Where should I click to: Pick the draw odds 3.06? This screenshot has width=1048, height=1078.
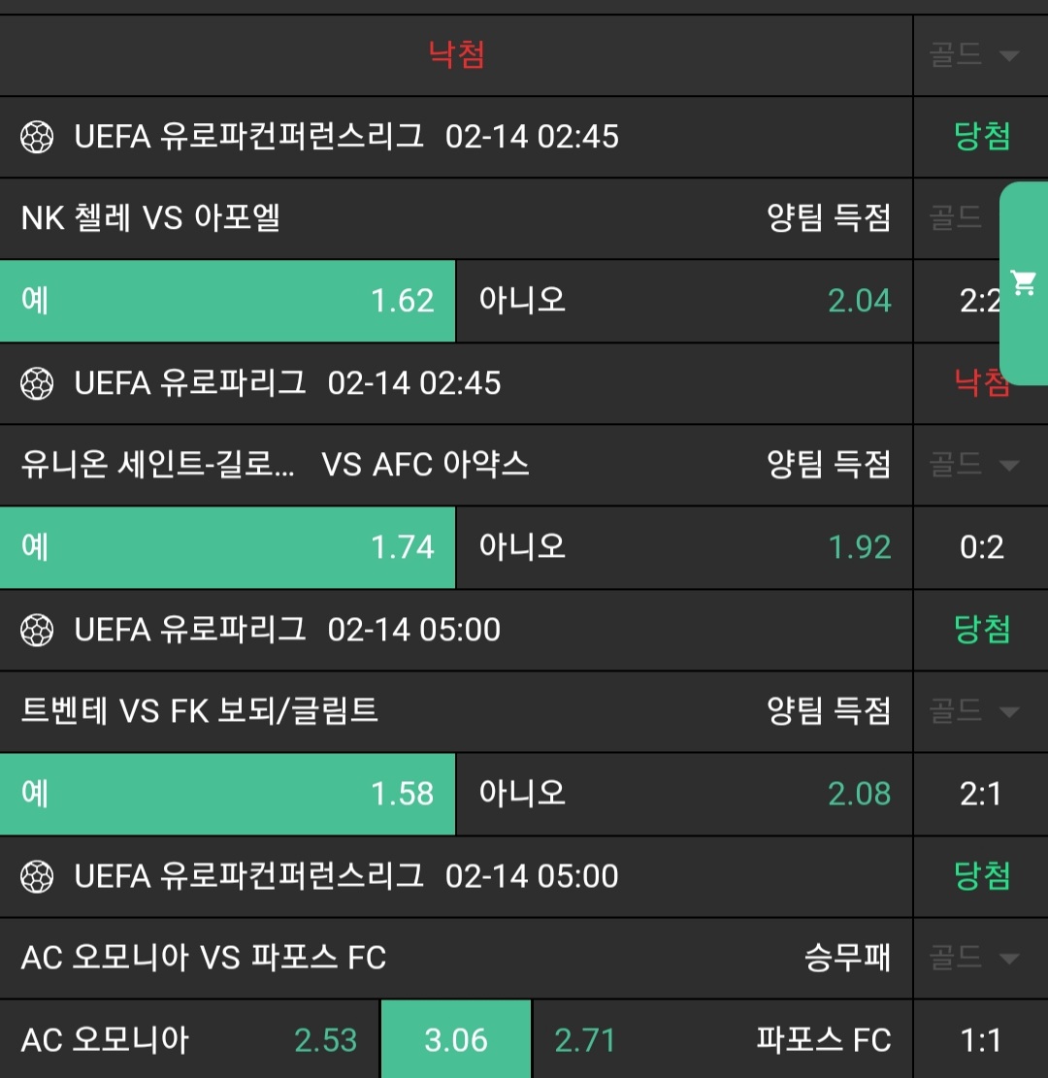coord(456,1040)
